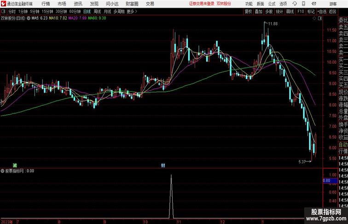Open the customer service headset icon

tap(295, 4)
